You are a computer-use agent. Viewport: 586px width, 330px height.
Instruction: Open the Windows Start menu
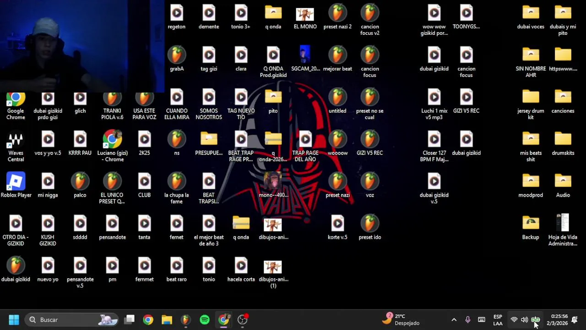14,319
